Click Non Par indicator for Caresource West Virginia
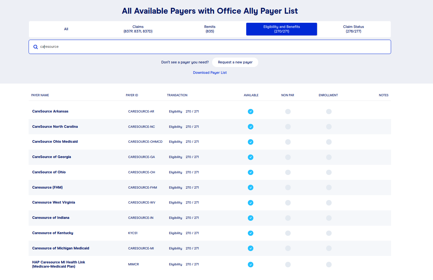Viewport: 433px width, 280px height. [x=288, y=203]
